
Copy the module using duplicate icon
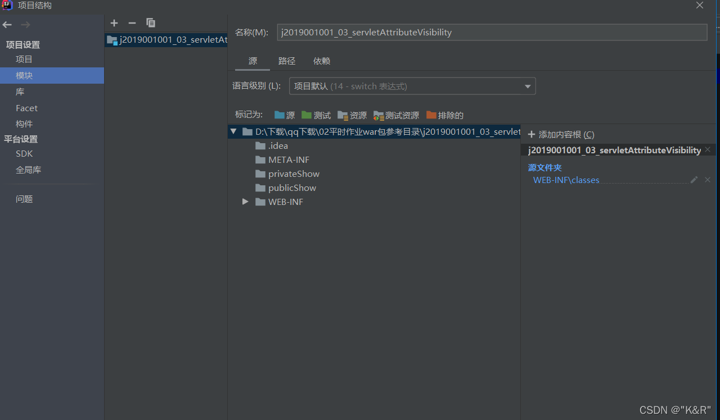tap(150, 23)
